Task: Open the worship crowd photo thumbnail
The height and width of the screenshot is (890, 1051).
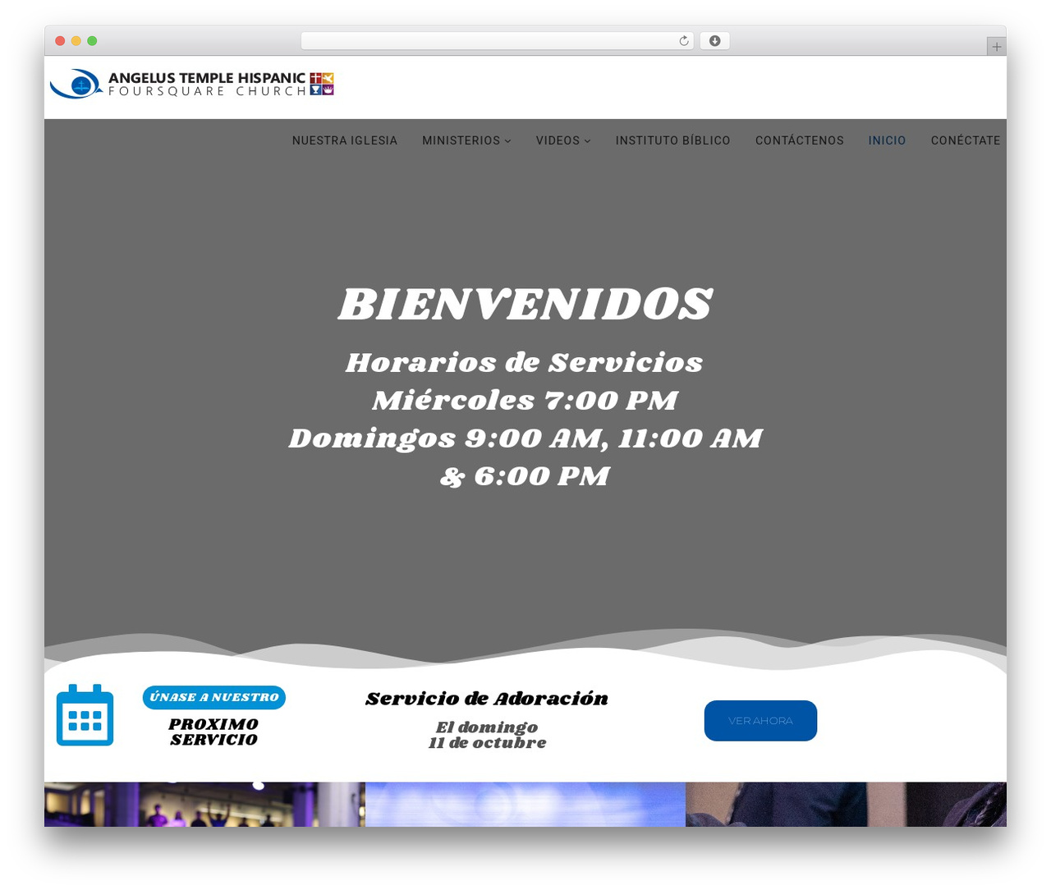Action: (204, 805)
